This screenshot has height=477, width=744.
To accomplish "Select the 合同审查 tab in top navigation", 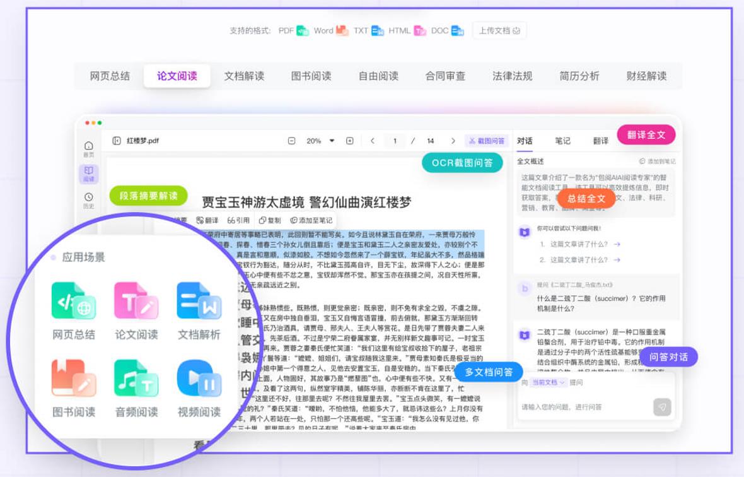I will pos(446,75).
